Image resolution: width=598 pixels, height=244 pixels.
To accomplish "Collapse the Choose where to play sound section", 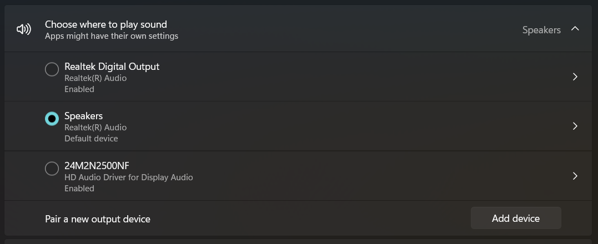I will coord(575,28).
